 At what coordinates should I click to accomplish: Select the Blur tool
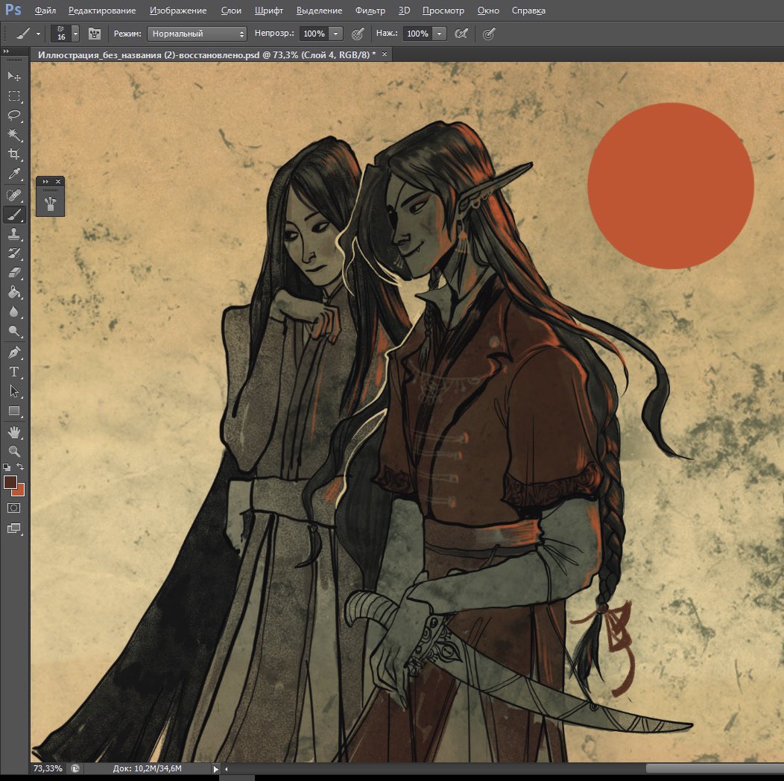(14, 312)
